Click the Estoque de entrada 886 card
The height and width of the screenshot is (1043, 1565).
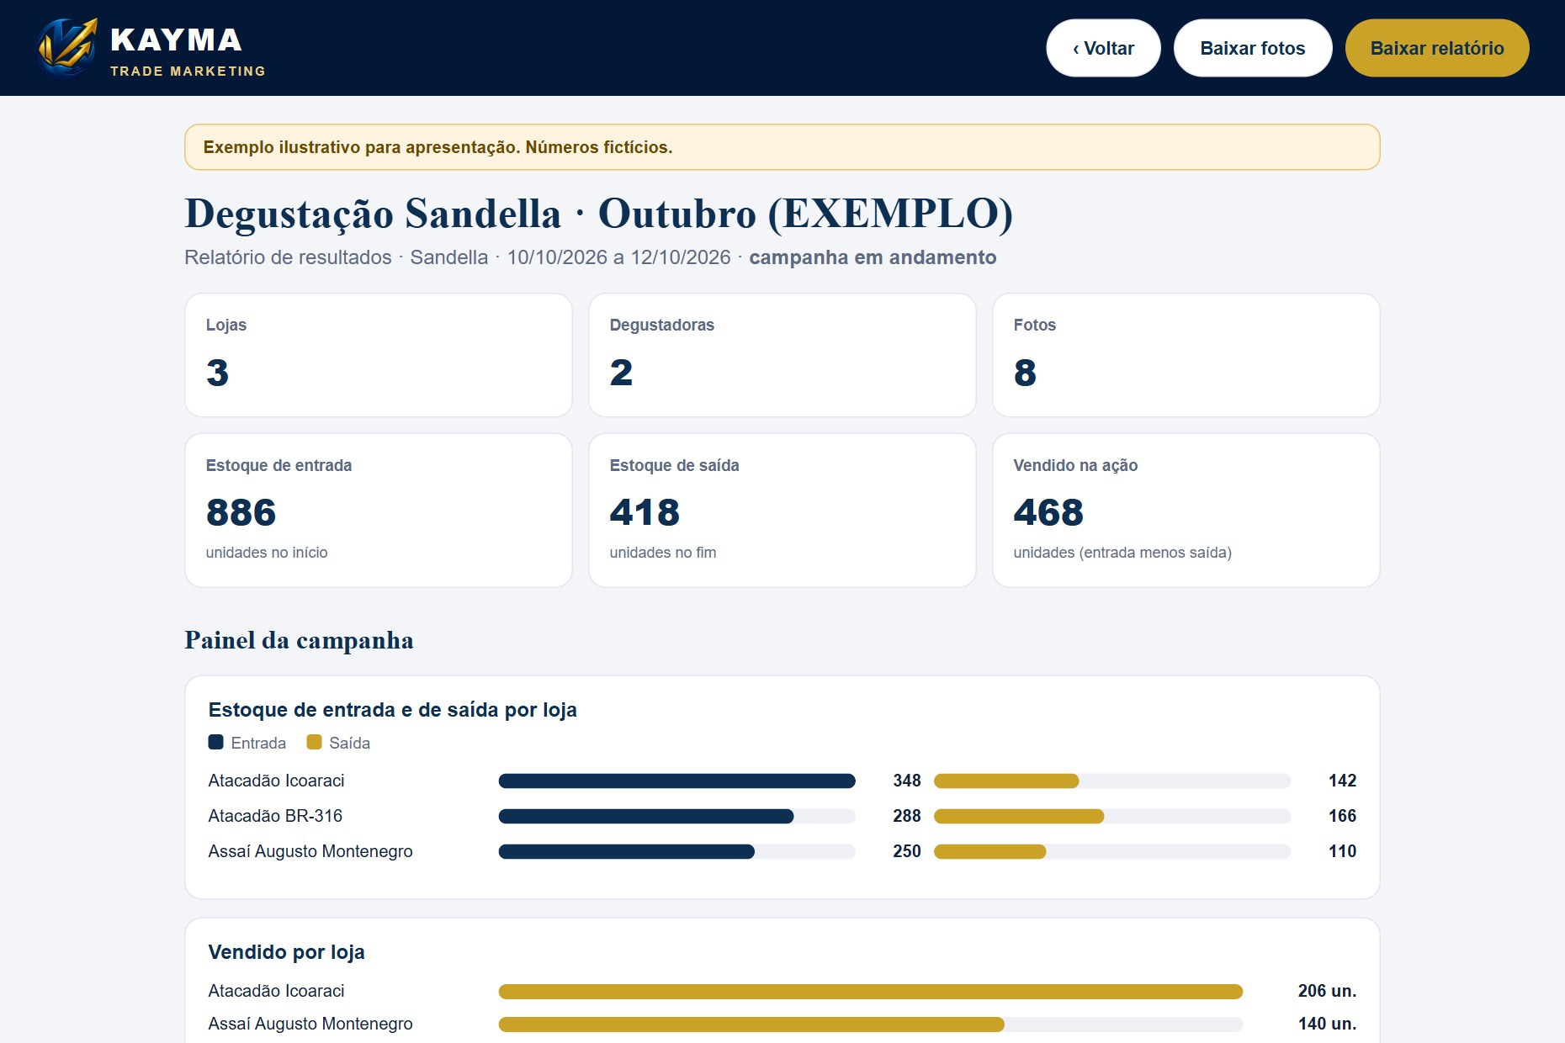[379, 511]
